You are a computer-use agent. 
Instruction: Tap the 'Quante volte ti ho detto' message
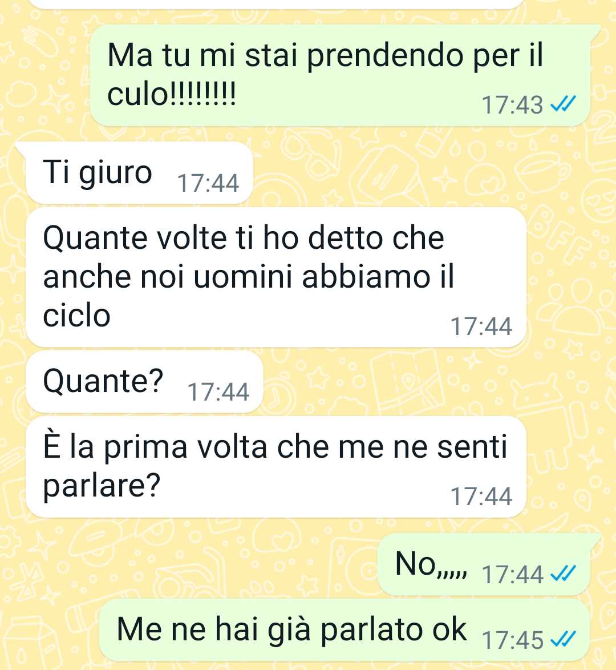click(x=276, y=277)
